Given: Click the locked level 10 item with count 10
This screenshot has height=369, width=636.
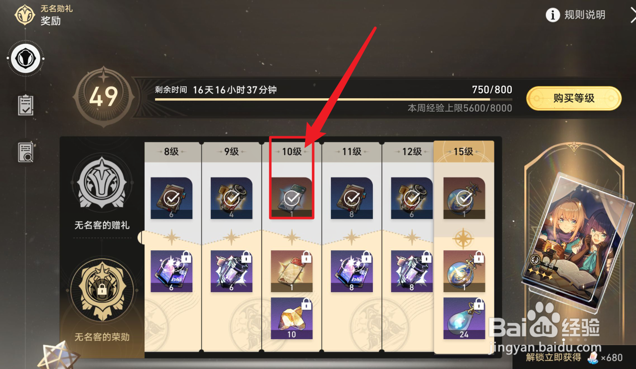Looking at the screenshot, I should point(292,318).
